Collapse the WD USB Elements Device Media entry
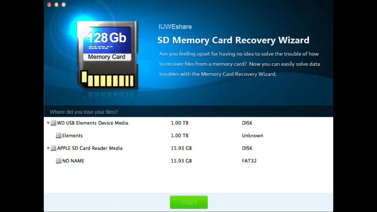The image size is (377, 212). [x=48, y=123]
